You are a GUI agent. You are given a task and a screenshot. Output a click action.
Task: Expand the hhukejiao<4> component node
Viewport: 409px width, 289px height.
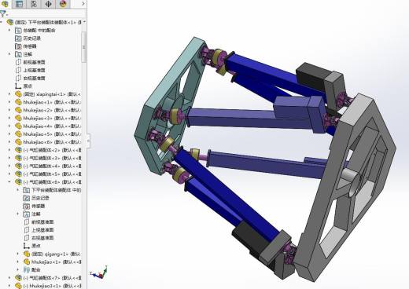9,126
